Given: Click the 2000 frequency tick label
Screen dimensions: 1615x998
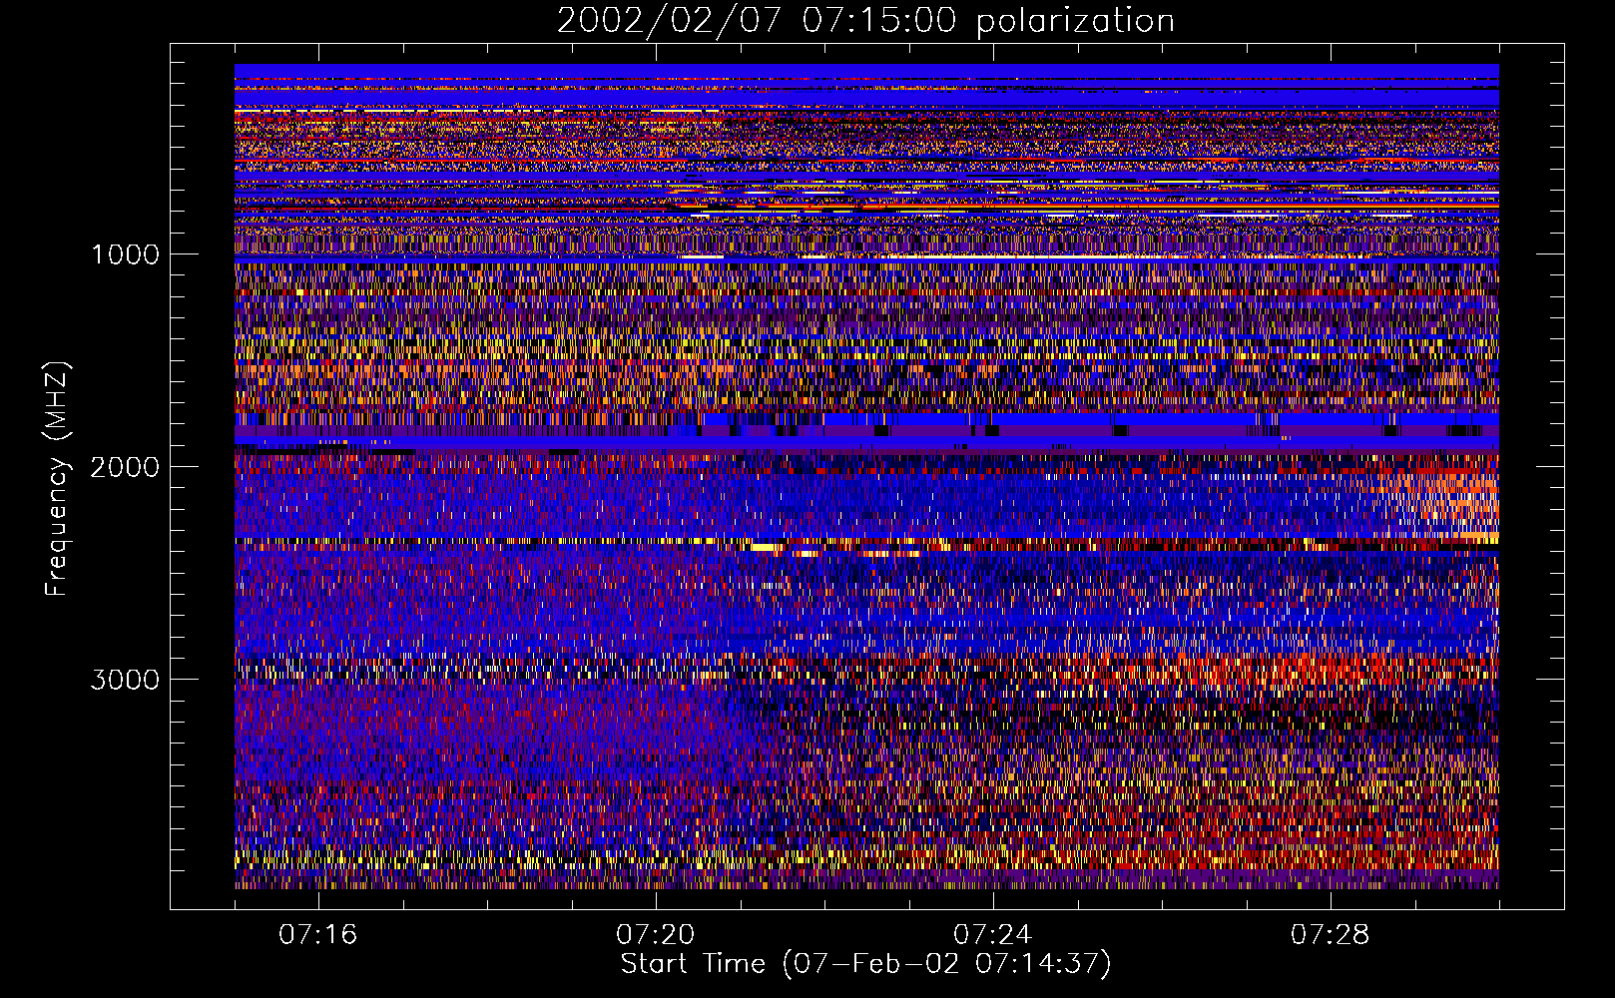Looking at the screenshot, I should 125,467.
